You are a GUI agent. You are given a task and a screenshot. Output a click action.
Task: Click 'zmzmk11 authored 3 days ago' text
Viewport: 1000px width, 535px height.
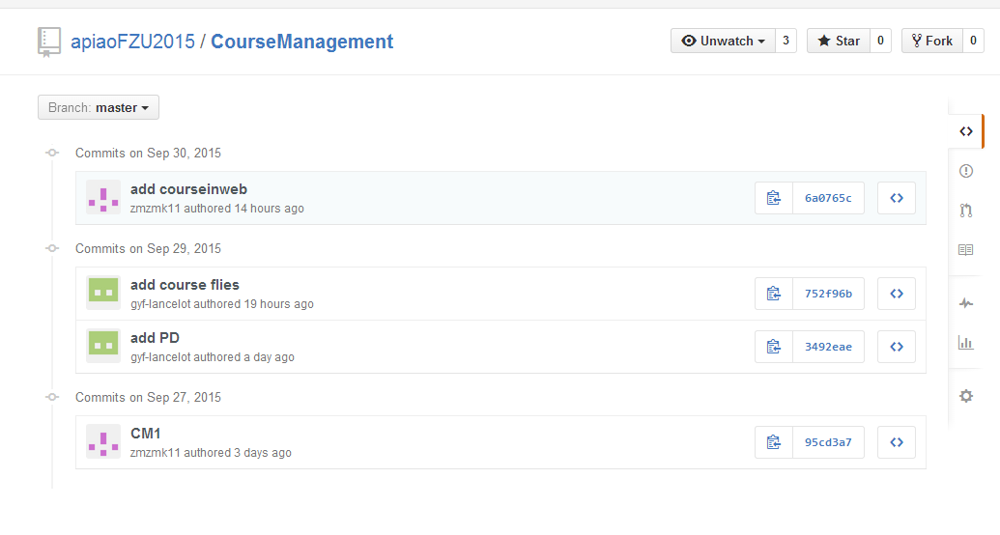point(211,453)
